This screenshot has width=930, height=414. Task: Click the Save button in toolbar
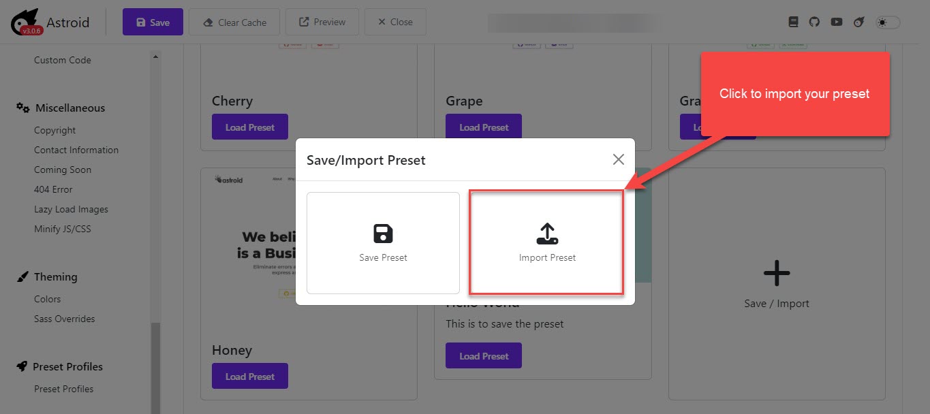point(153,22)
